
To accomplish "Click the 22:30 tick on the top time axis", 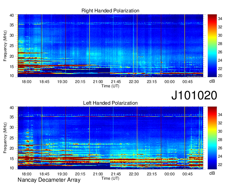I will [x=134, y=82].
